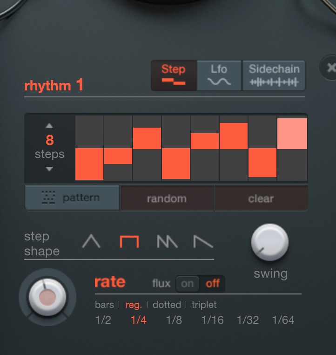
Task: Select triplet rate mode
Action: pos(204,305)
